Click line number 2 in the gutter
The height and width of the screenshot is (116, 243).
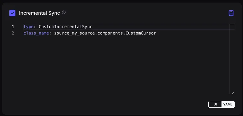click(x=13, y=33)
